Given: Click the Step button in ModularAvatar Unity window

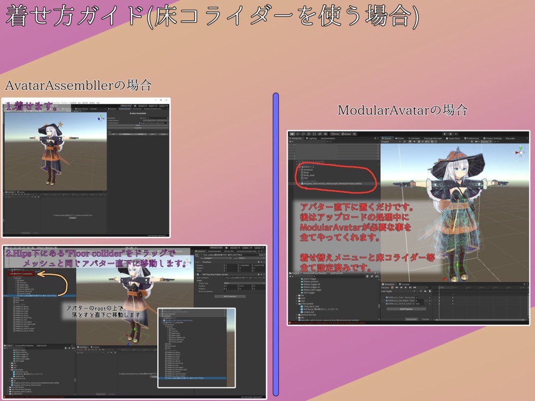Looking at the screenshot, I should point(456,134).
